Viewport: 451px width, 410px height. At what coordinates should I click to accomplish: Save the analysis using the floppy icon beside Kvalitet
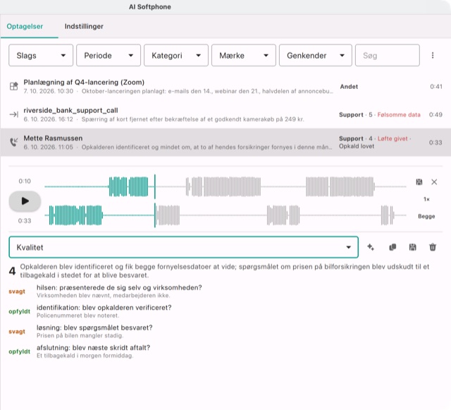[x=412, y=247]
